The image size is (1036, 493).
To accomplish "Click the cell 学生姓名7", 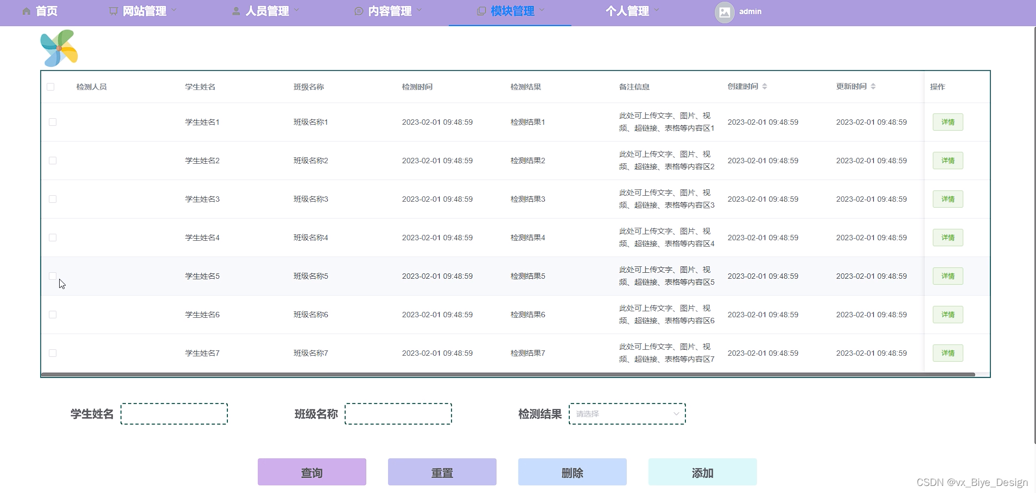I will point(202,353).
